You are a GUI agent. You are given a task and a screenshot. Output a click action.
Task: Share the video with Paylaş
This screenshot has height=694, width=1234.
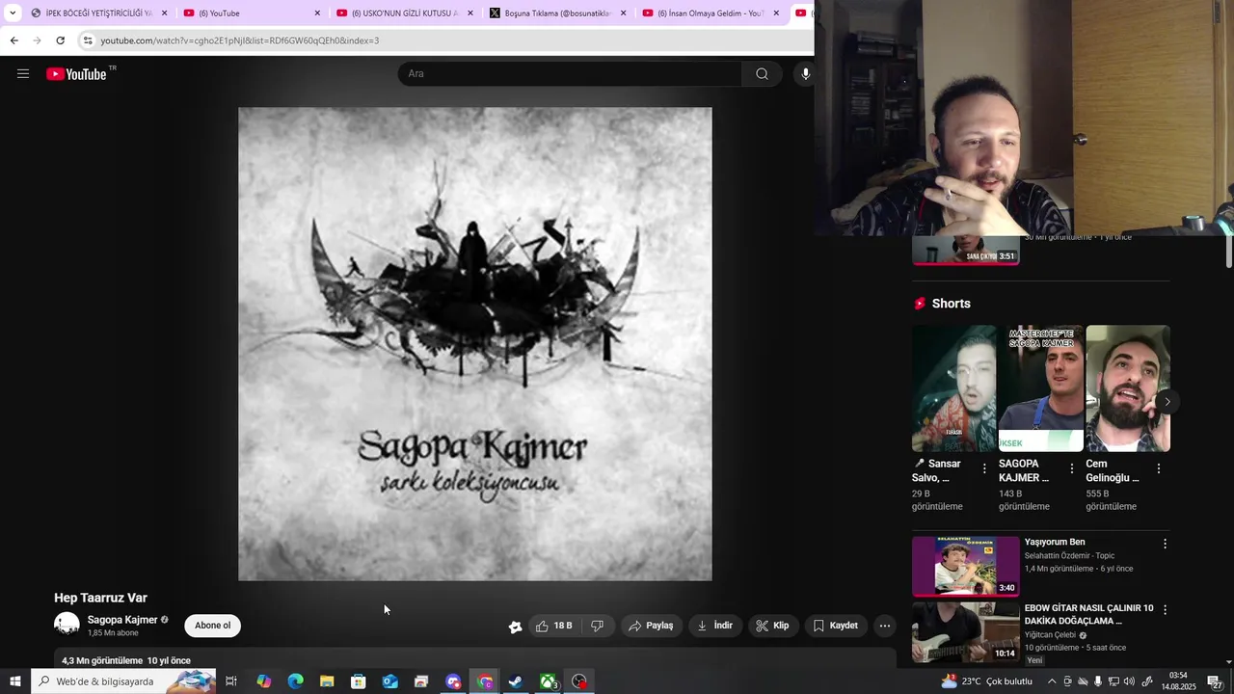(652, 626)
